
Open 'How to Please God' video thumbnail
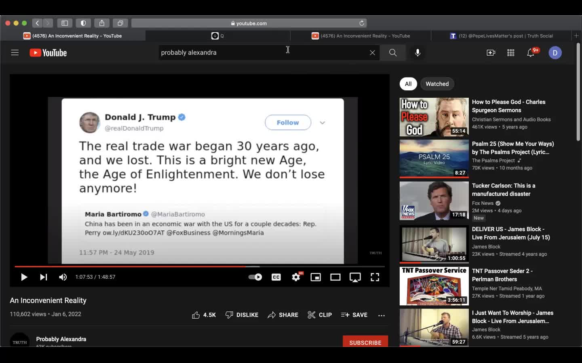[434, 117]
